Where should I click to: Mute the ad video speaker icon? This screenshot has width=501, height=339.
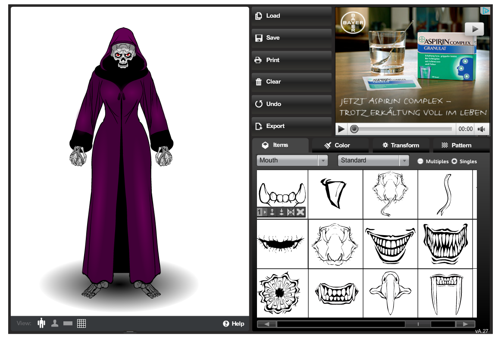(x=482, y=129)
